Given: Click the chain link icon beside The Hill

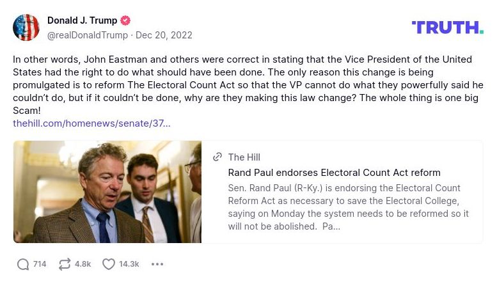Looking at the screenshot, I should (x=217, y=157).
